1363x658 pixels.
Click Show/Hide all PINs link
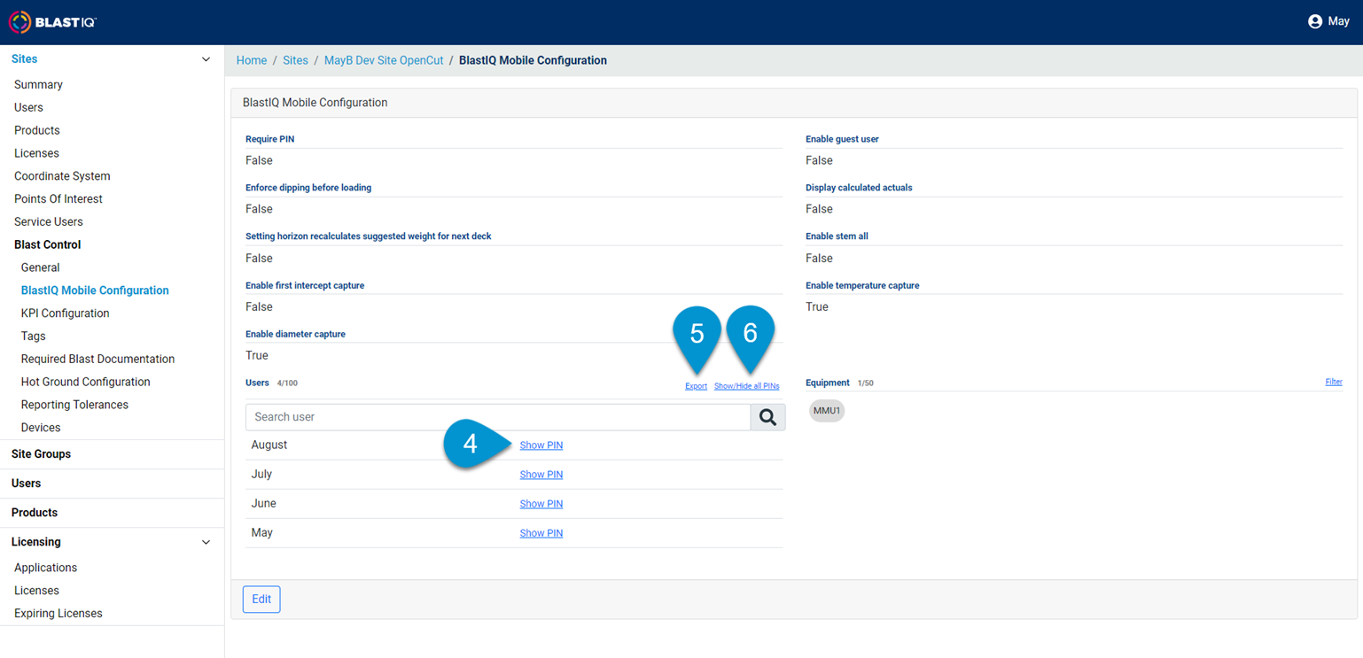click(747, 386)
